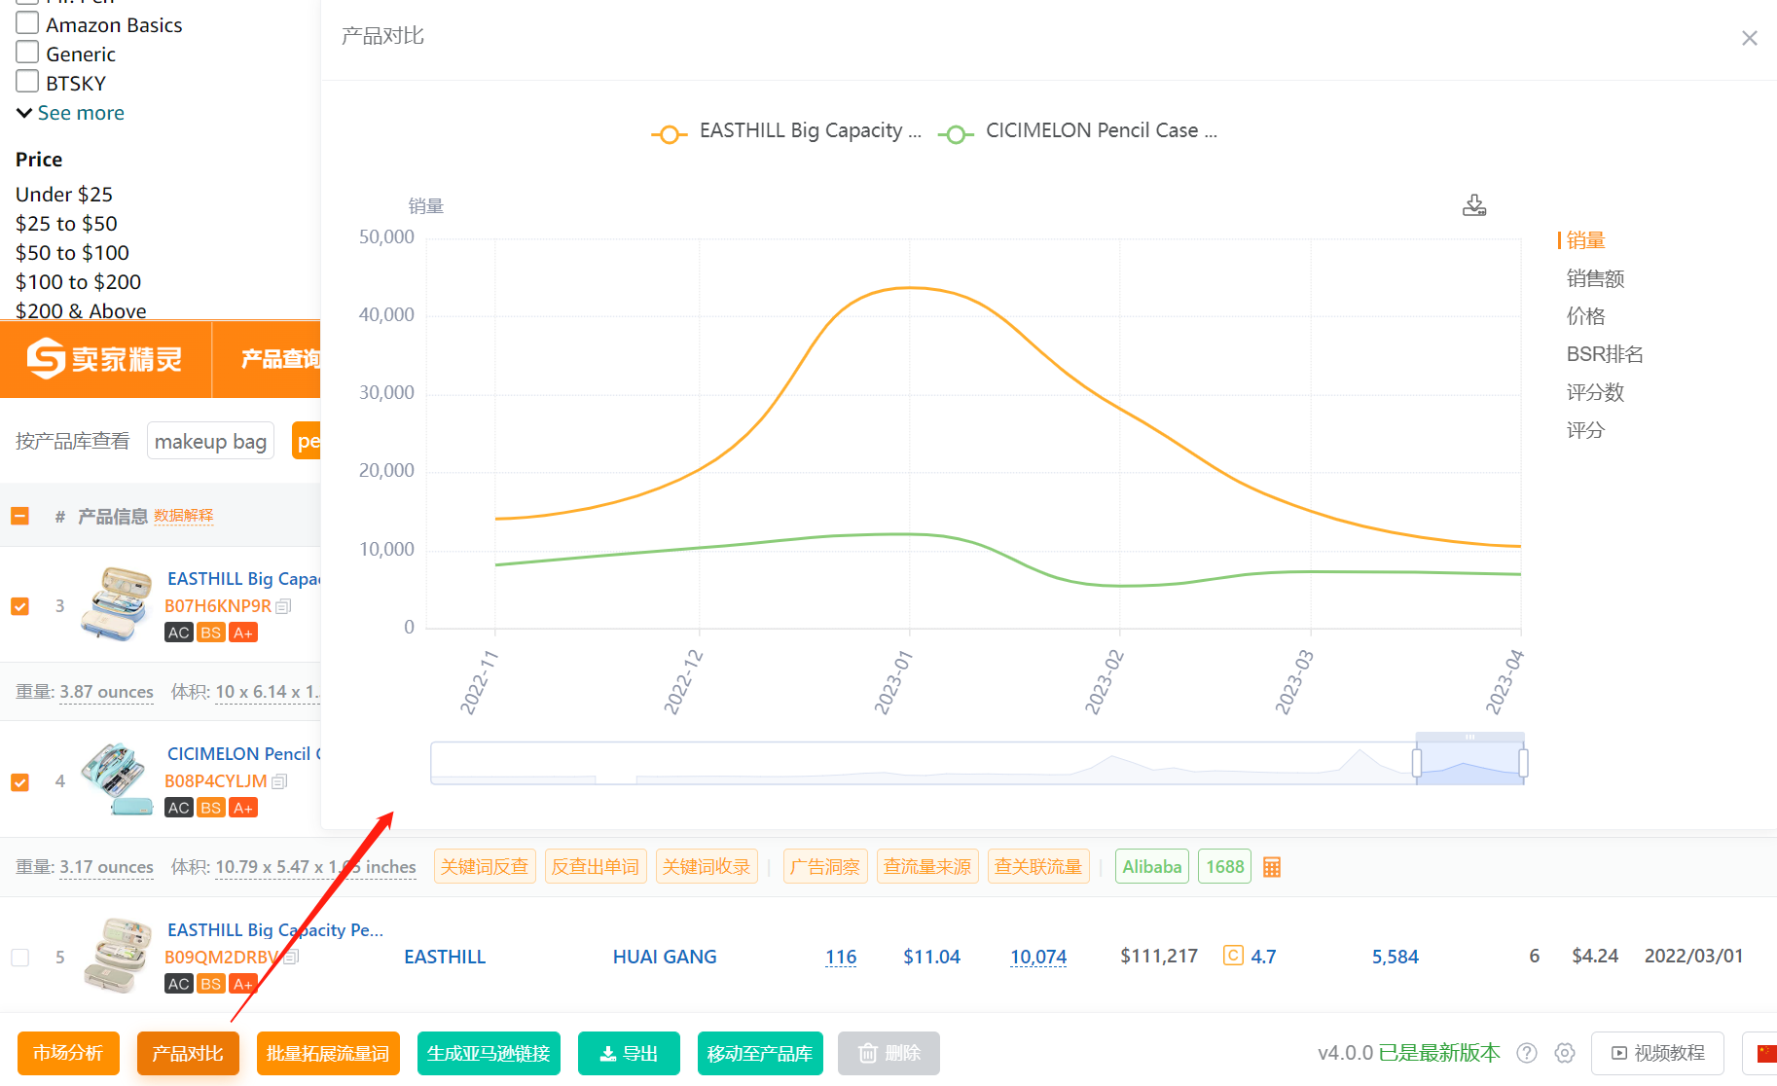Viewport: 1777px width, 1086px height.
Task: Uncheck the EASTHILL product row 3
Action: [x=19, y=606]
